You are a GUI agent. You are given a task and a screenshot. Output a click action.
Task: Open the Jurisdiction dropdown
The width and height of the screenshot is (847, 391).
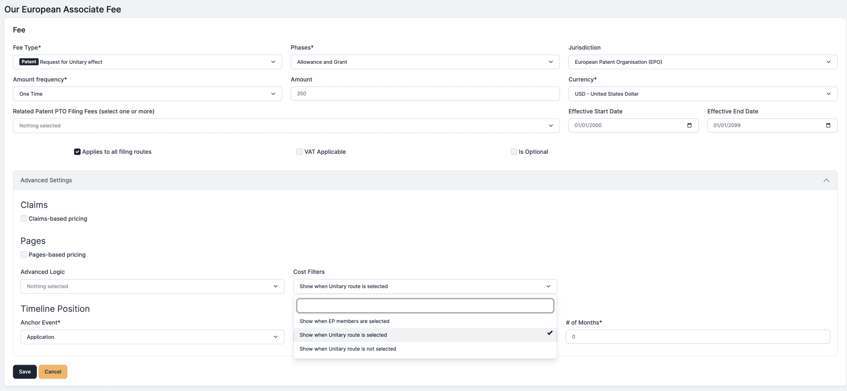[x=703, y=62]
